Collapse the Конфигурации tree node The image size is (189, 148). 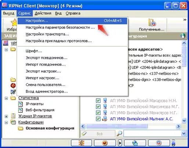click(x=6, y=122)
